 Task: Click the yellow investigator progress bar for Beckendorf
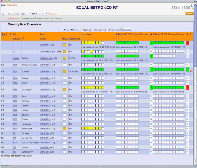[93, 129]
